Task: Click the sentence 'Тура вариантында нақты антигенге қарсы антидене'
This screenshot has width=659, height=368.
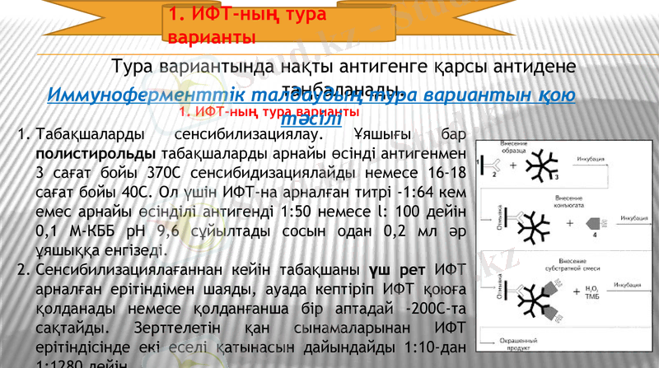Action: point(344,67)
